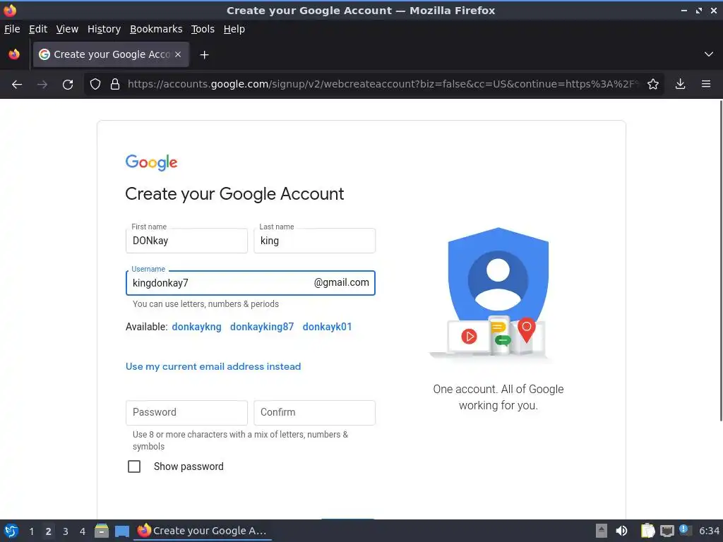Click the show desktop taskbar icon
Screen dimensions: 723x542
coord(121,531)
